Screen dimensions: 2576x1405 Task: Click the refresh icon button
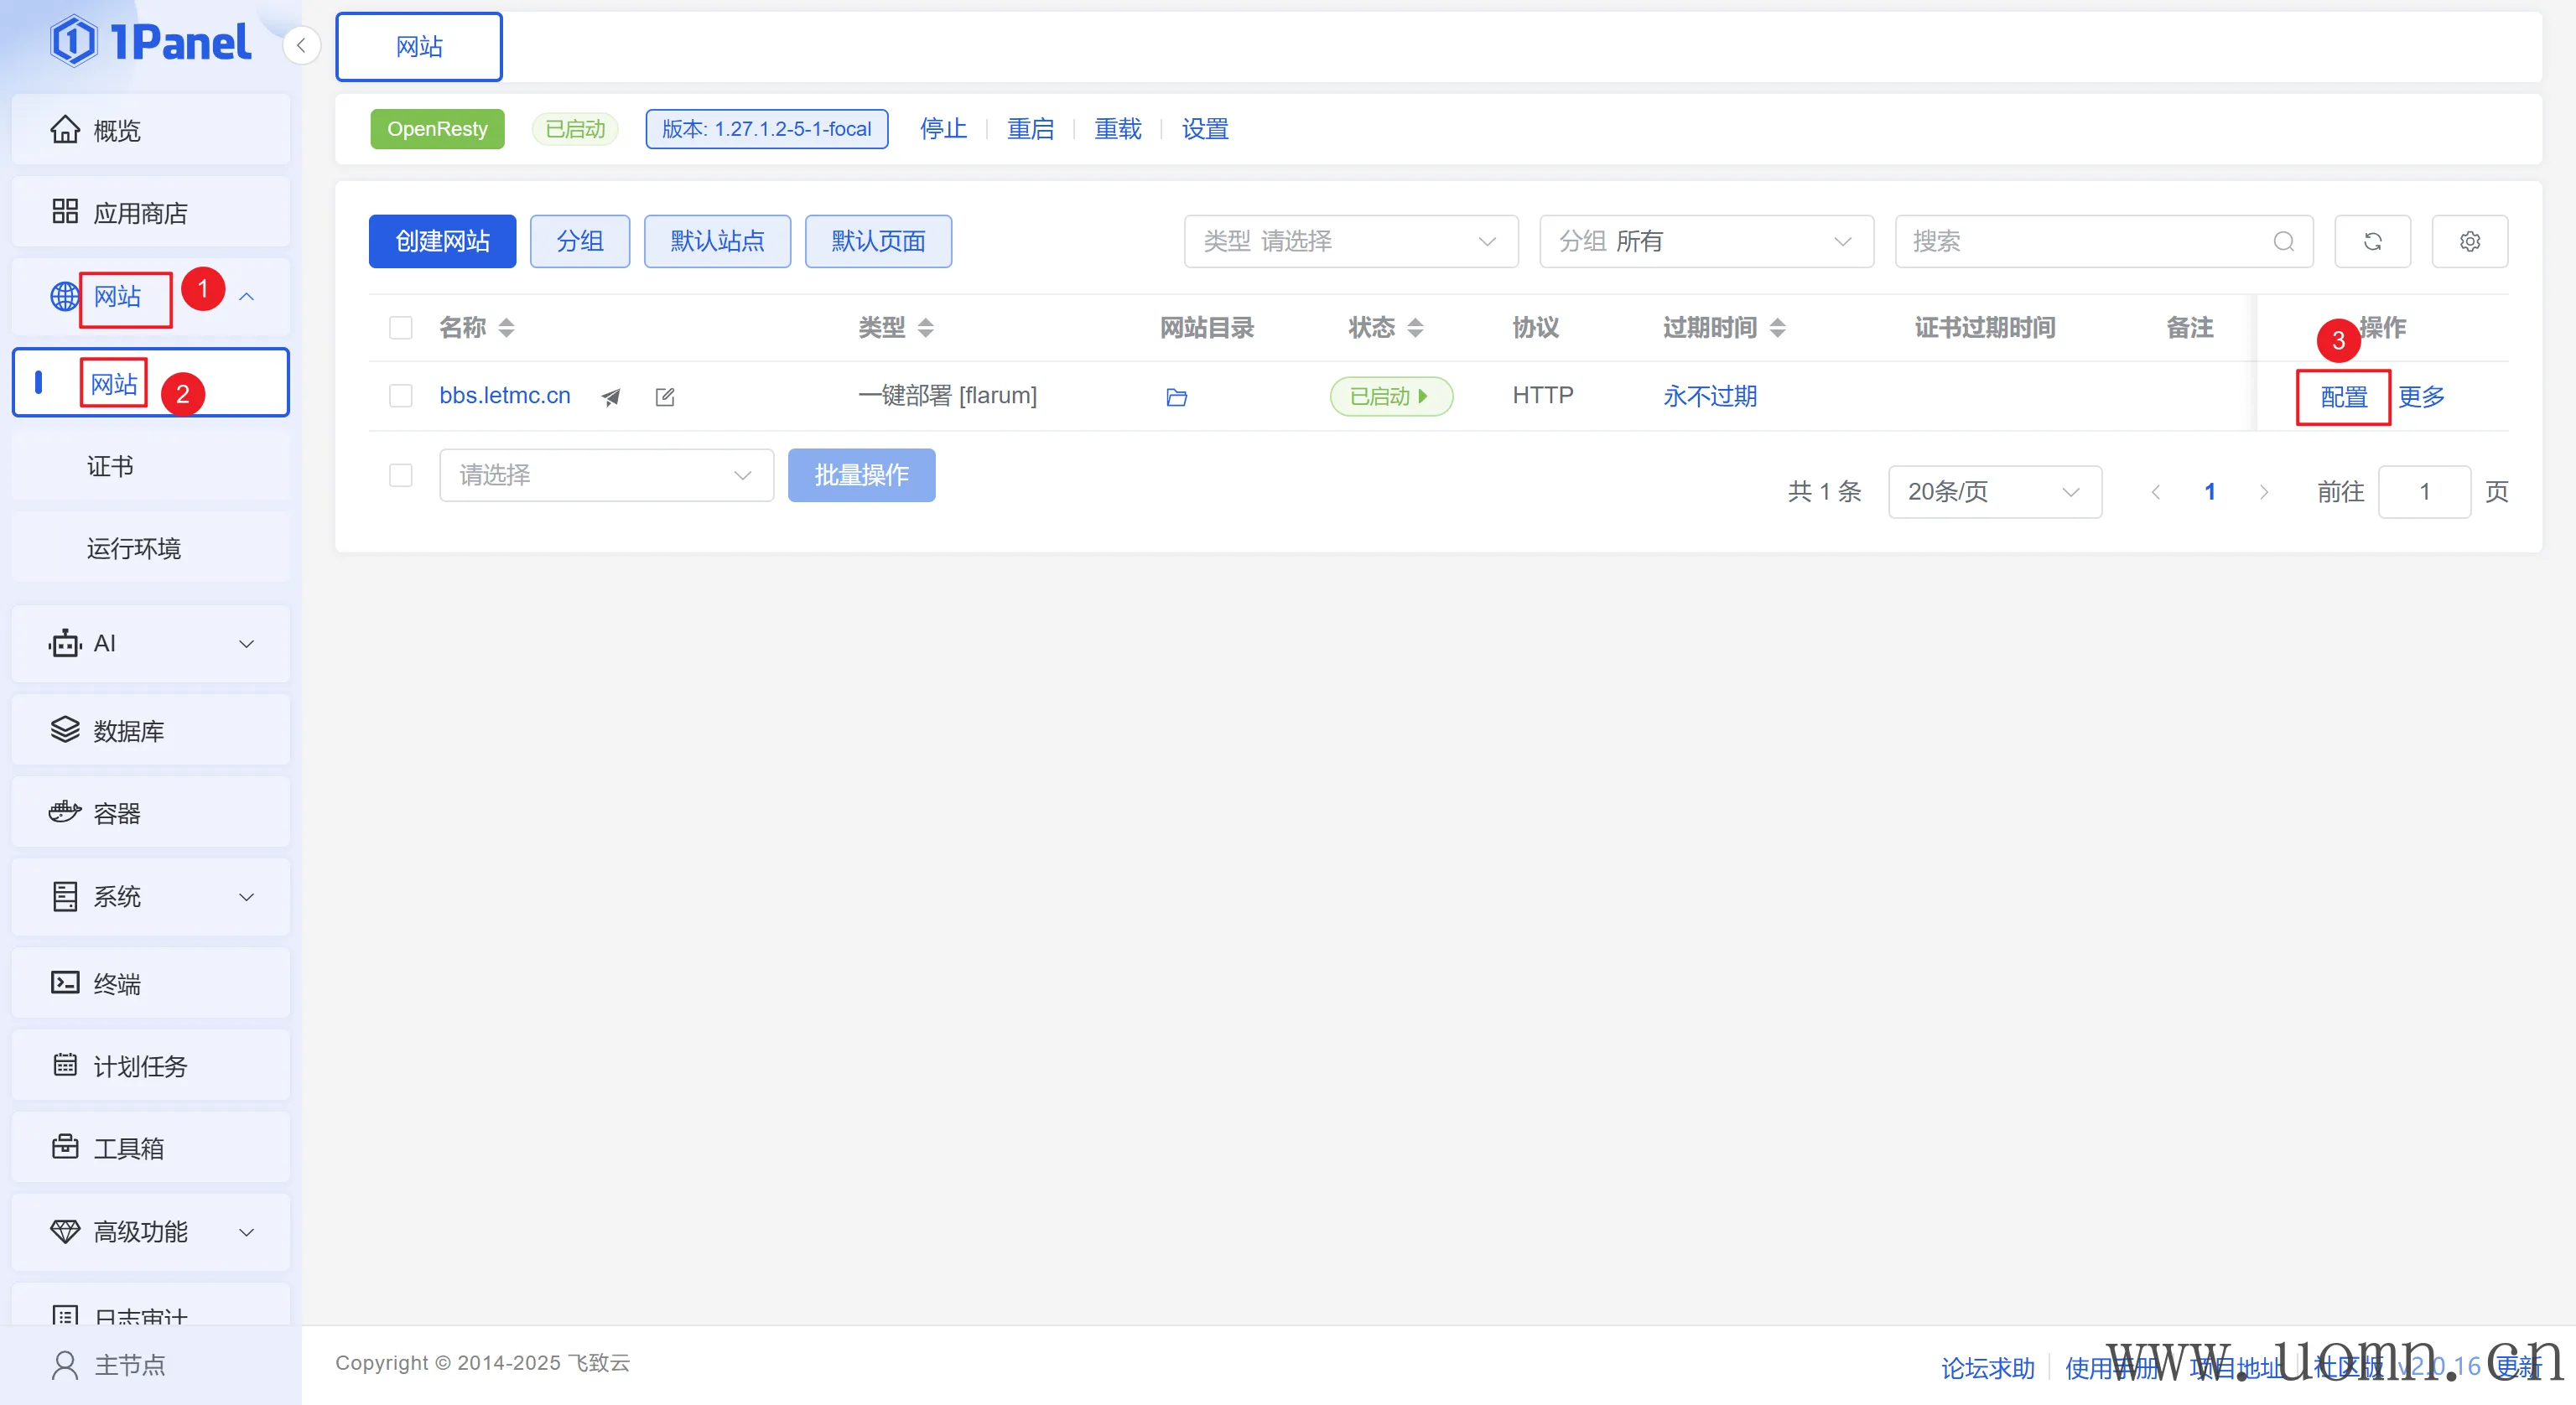tap(2372, 241)
